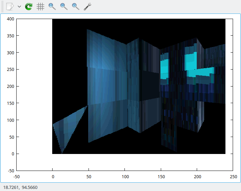241x191 pixels.
Task: Click x-axis label 0
Action: click(53, 177)
